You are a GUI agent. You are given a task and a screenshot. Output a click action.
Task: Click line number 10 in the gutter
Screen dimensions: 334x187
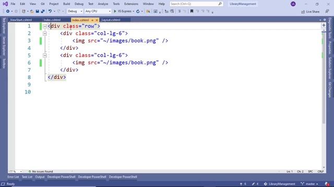coord(28,92)
